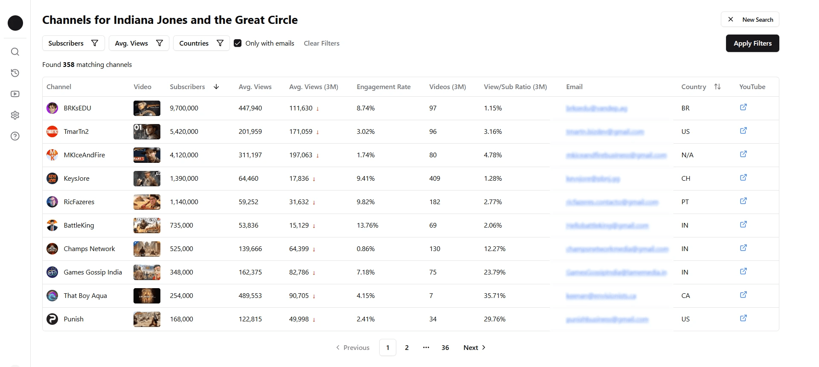
Task: Click the Email column header
Action: 574,87
